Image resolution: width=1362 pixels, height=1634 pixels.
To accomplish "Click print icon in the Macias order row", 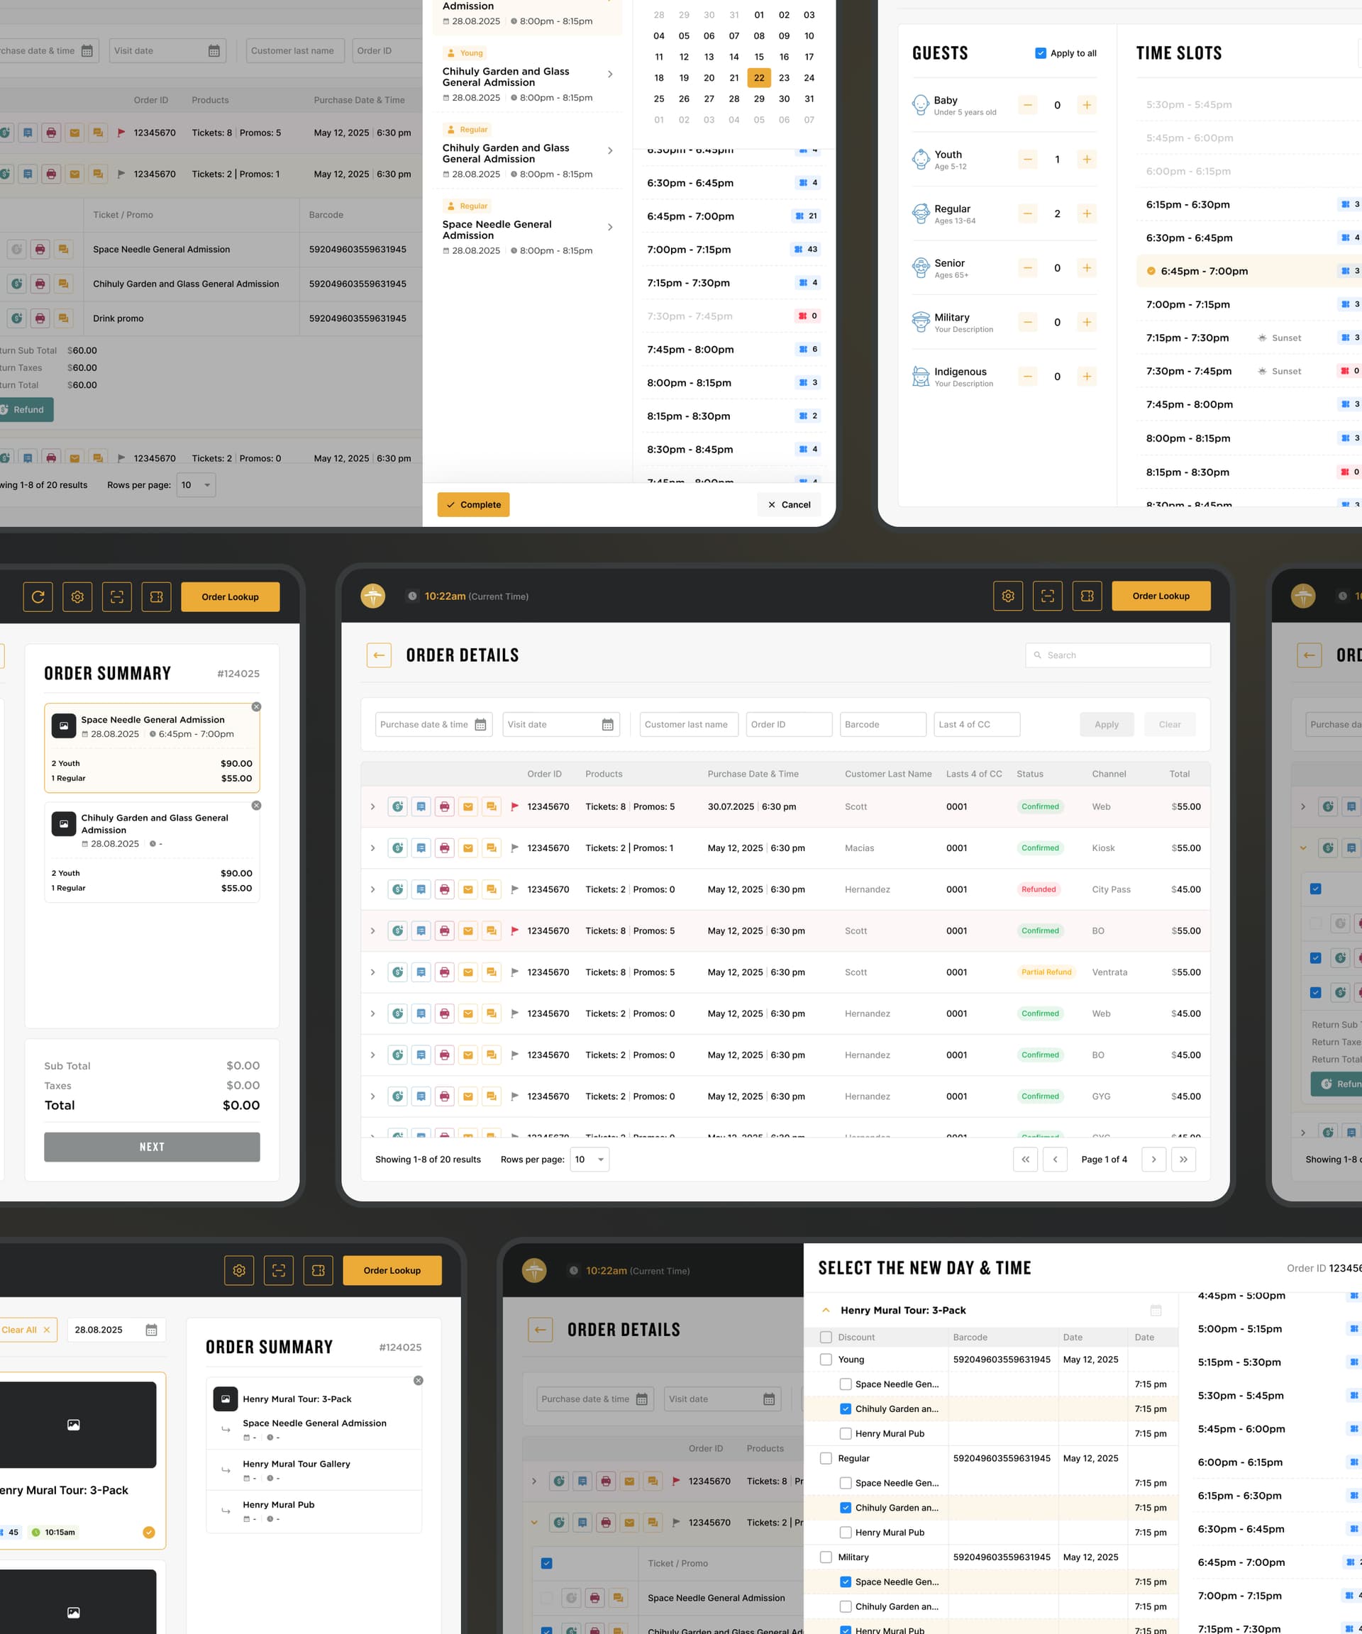I will (444, 848).
